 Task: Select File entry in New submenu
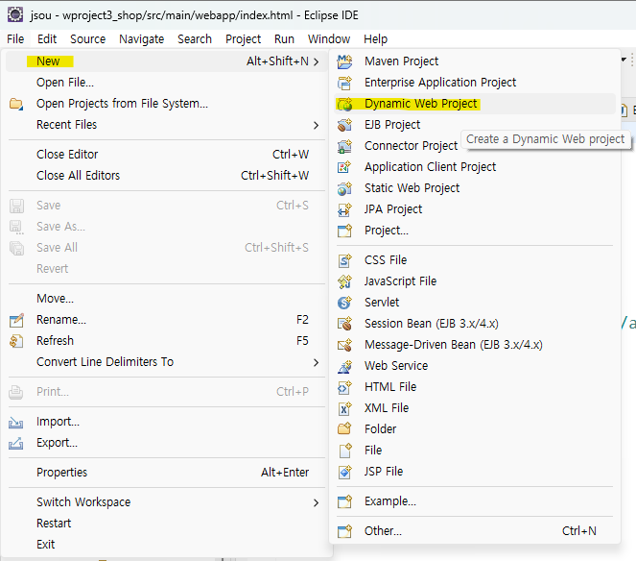point(475,451)
